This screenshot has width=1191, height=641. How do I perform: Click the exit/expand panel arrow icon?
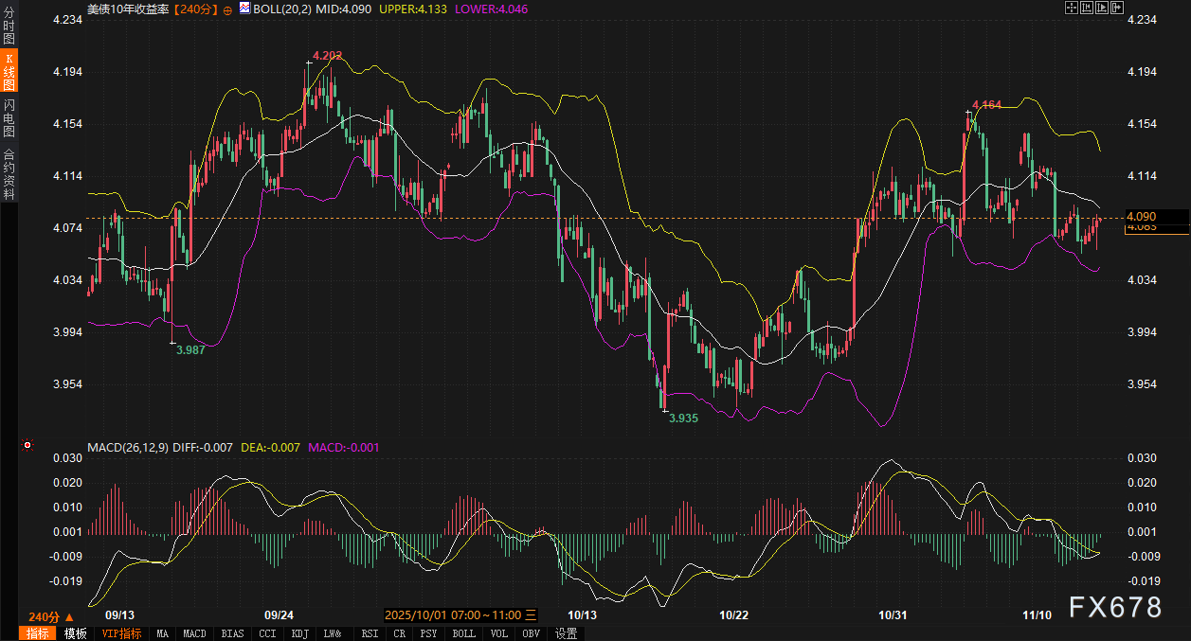1116,8
